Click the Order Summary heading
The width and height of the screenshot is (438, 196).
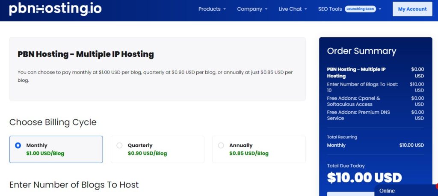point(361,51)
